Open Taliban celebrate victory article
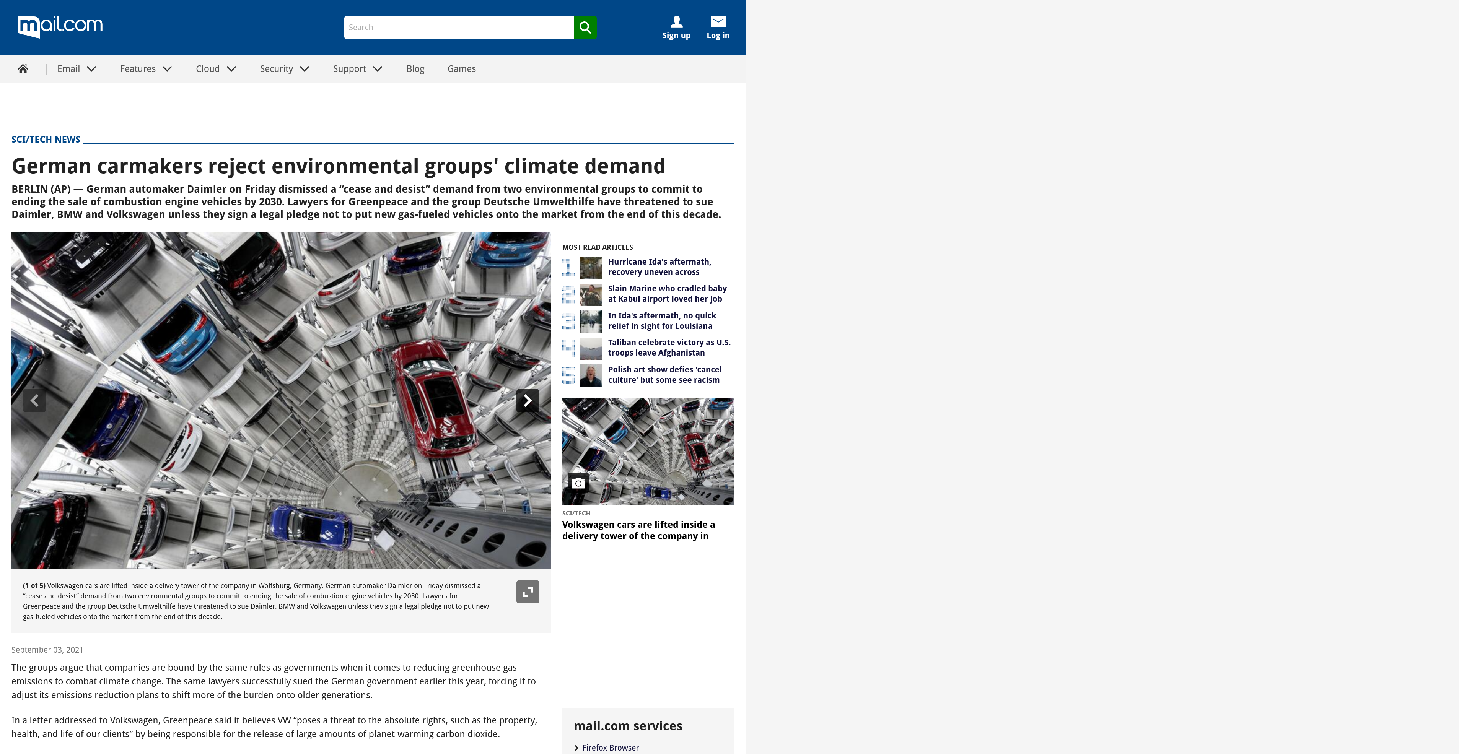This screenshot has height=754, width=1459. pyautogui.click(x=669, y=348)
